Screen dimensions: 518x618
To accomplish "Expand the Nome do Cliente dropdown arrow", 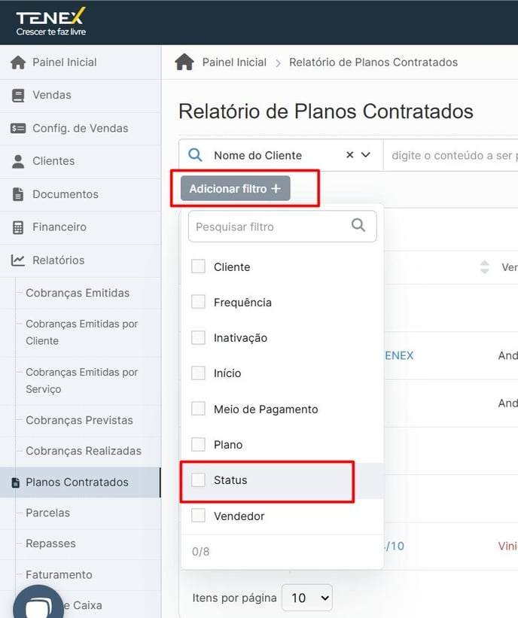I will click(366, 155).
